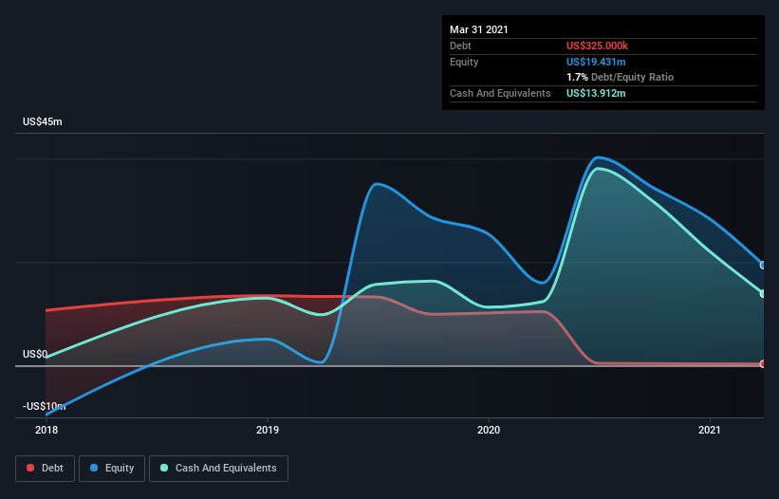Click the 1.7% Debt/Equity Ratio text
Screen dimensions: 779x499
tap(620, 78)
